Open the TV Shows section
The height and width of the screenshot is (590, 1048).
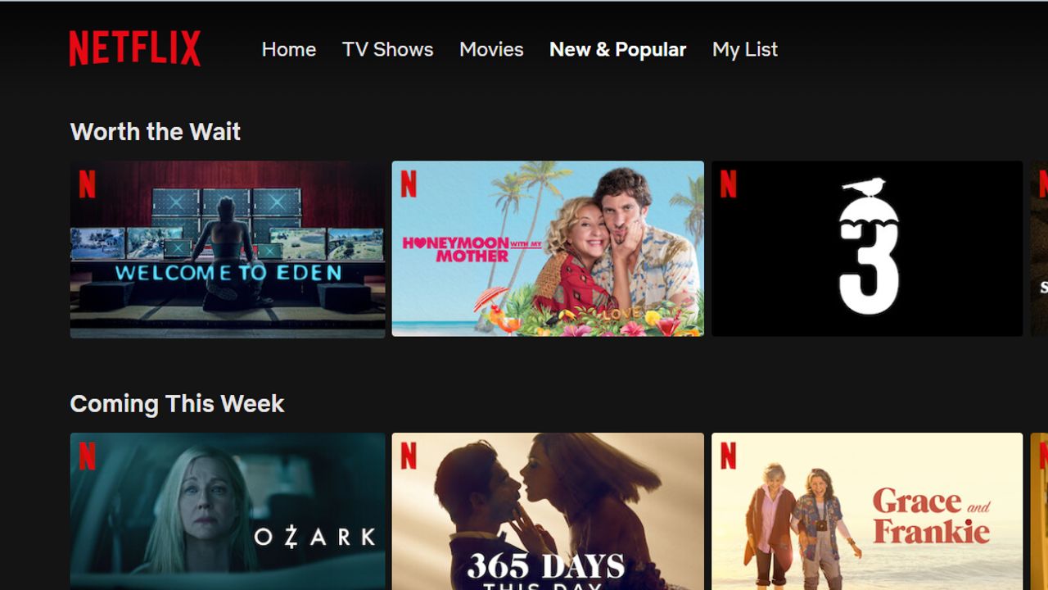point(388,49)
